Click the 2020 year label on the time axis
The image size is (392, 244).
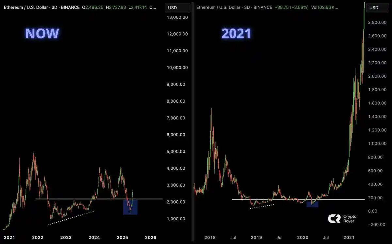point(302,237)
